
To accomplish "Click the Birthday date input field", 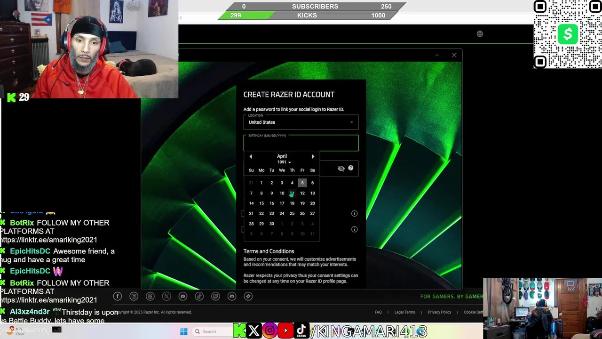I will pos(301,143).
